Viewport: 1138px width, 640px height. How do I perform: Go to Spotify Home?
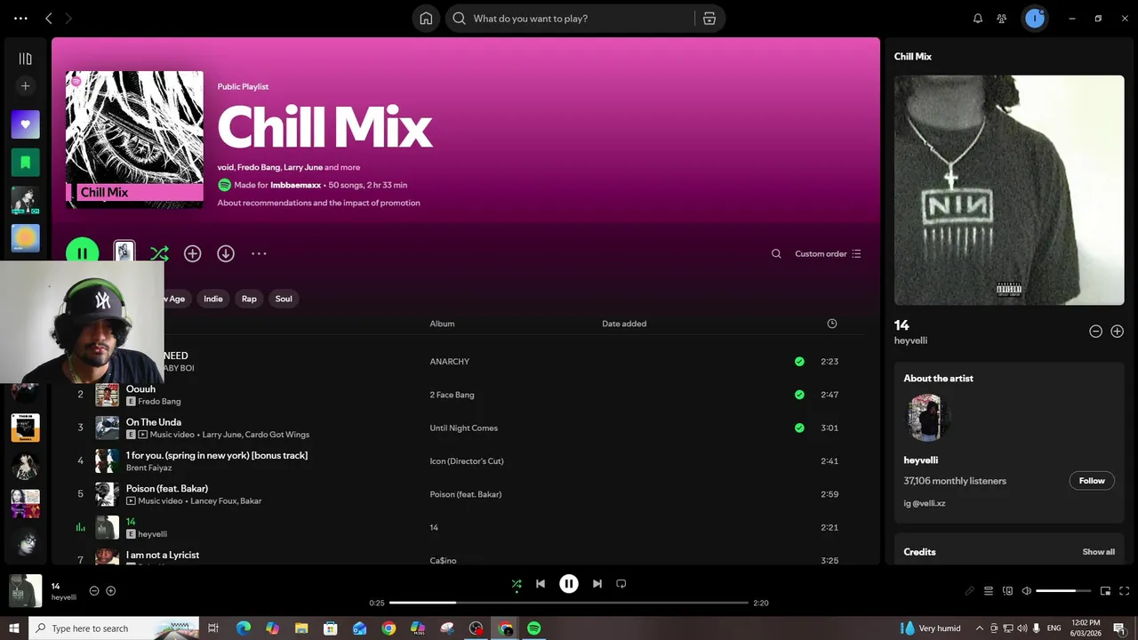[426, 18]
